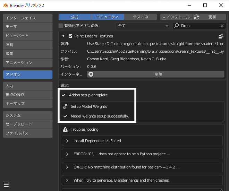Open the セーブ&ロード preferences section
Image resolution: width=229 pixels, height=191 pixels.
click(28, 124)
